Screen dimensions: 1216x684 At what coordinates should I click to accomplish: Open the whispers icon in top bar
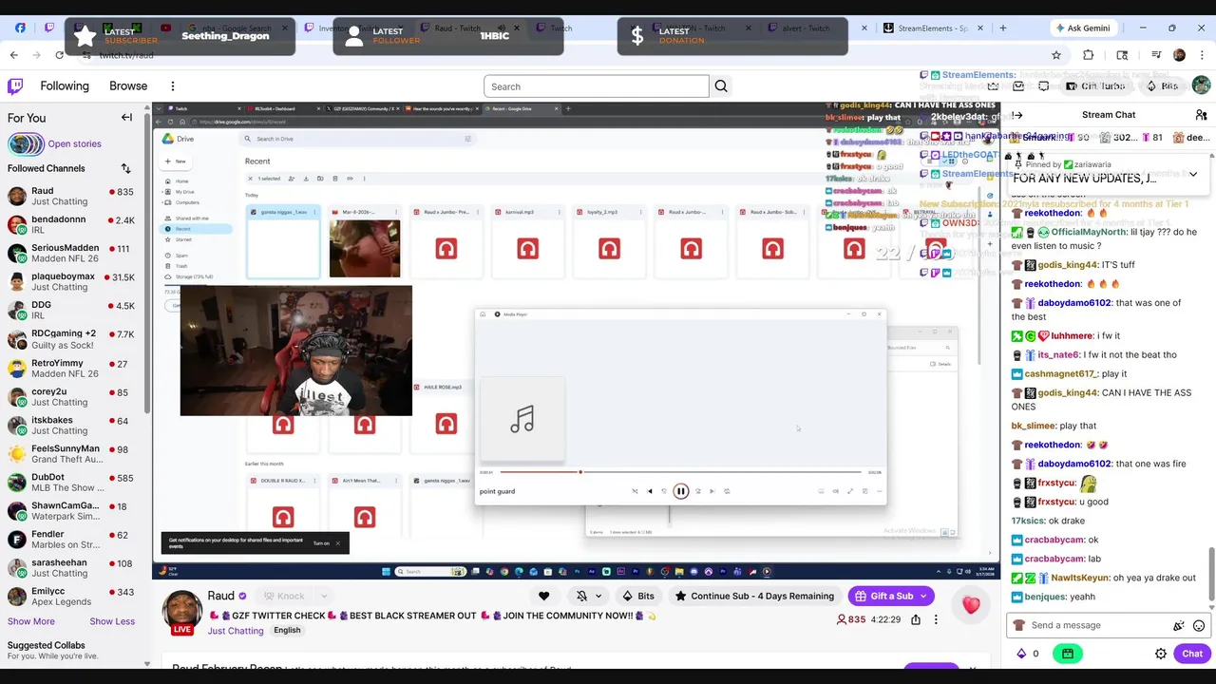(x=1044, y=85)
